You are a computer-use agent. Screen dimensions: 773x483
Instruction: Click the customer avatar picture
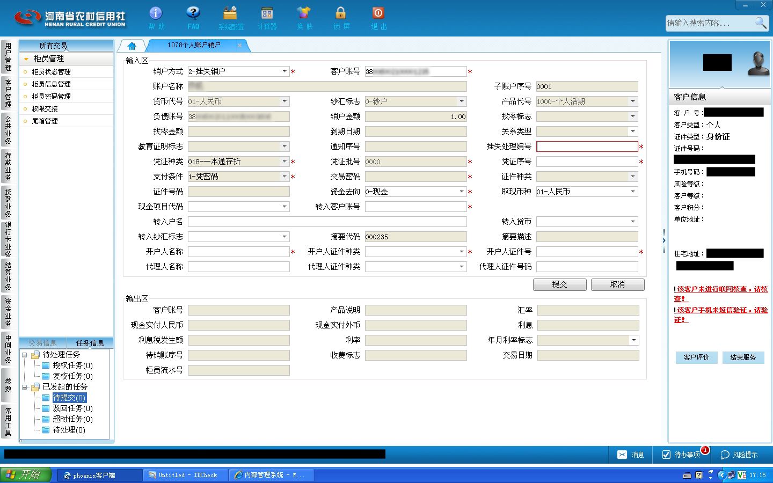coord(758,63)
